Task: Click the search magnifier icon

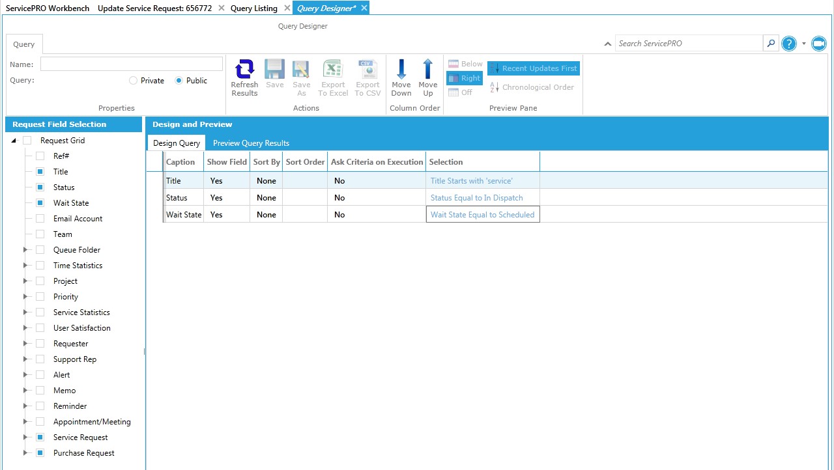Action: (771, 44)
